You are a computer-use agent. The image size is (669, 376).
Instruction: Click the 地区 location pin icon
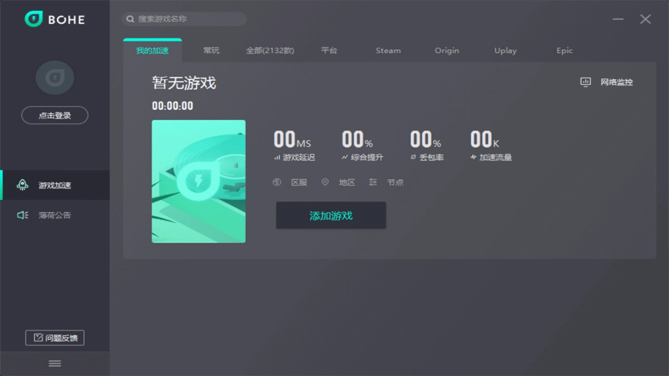(325, 182)
